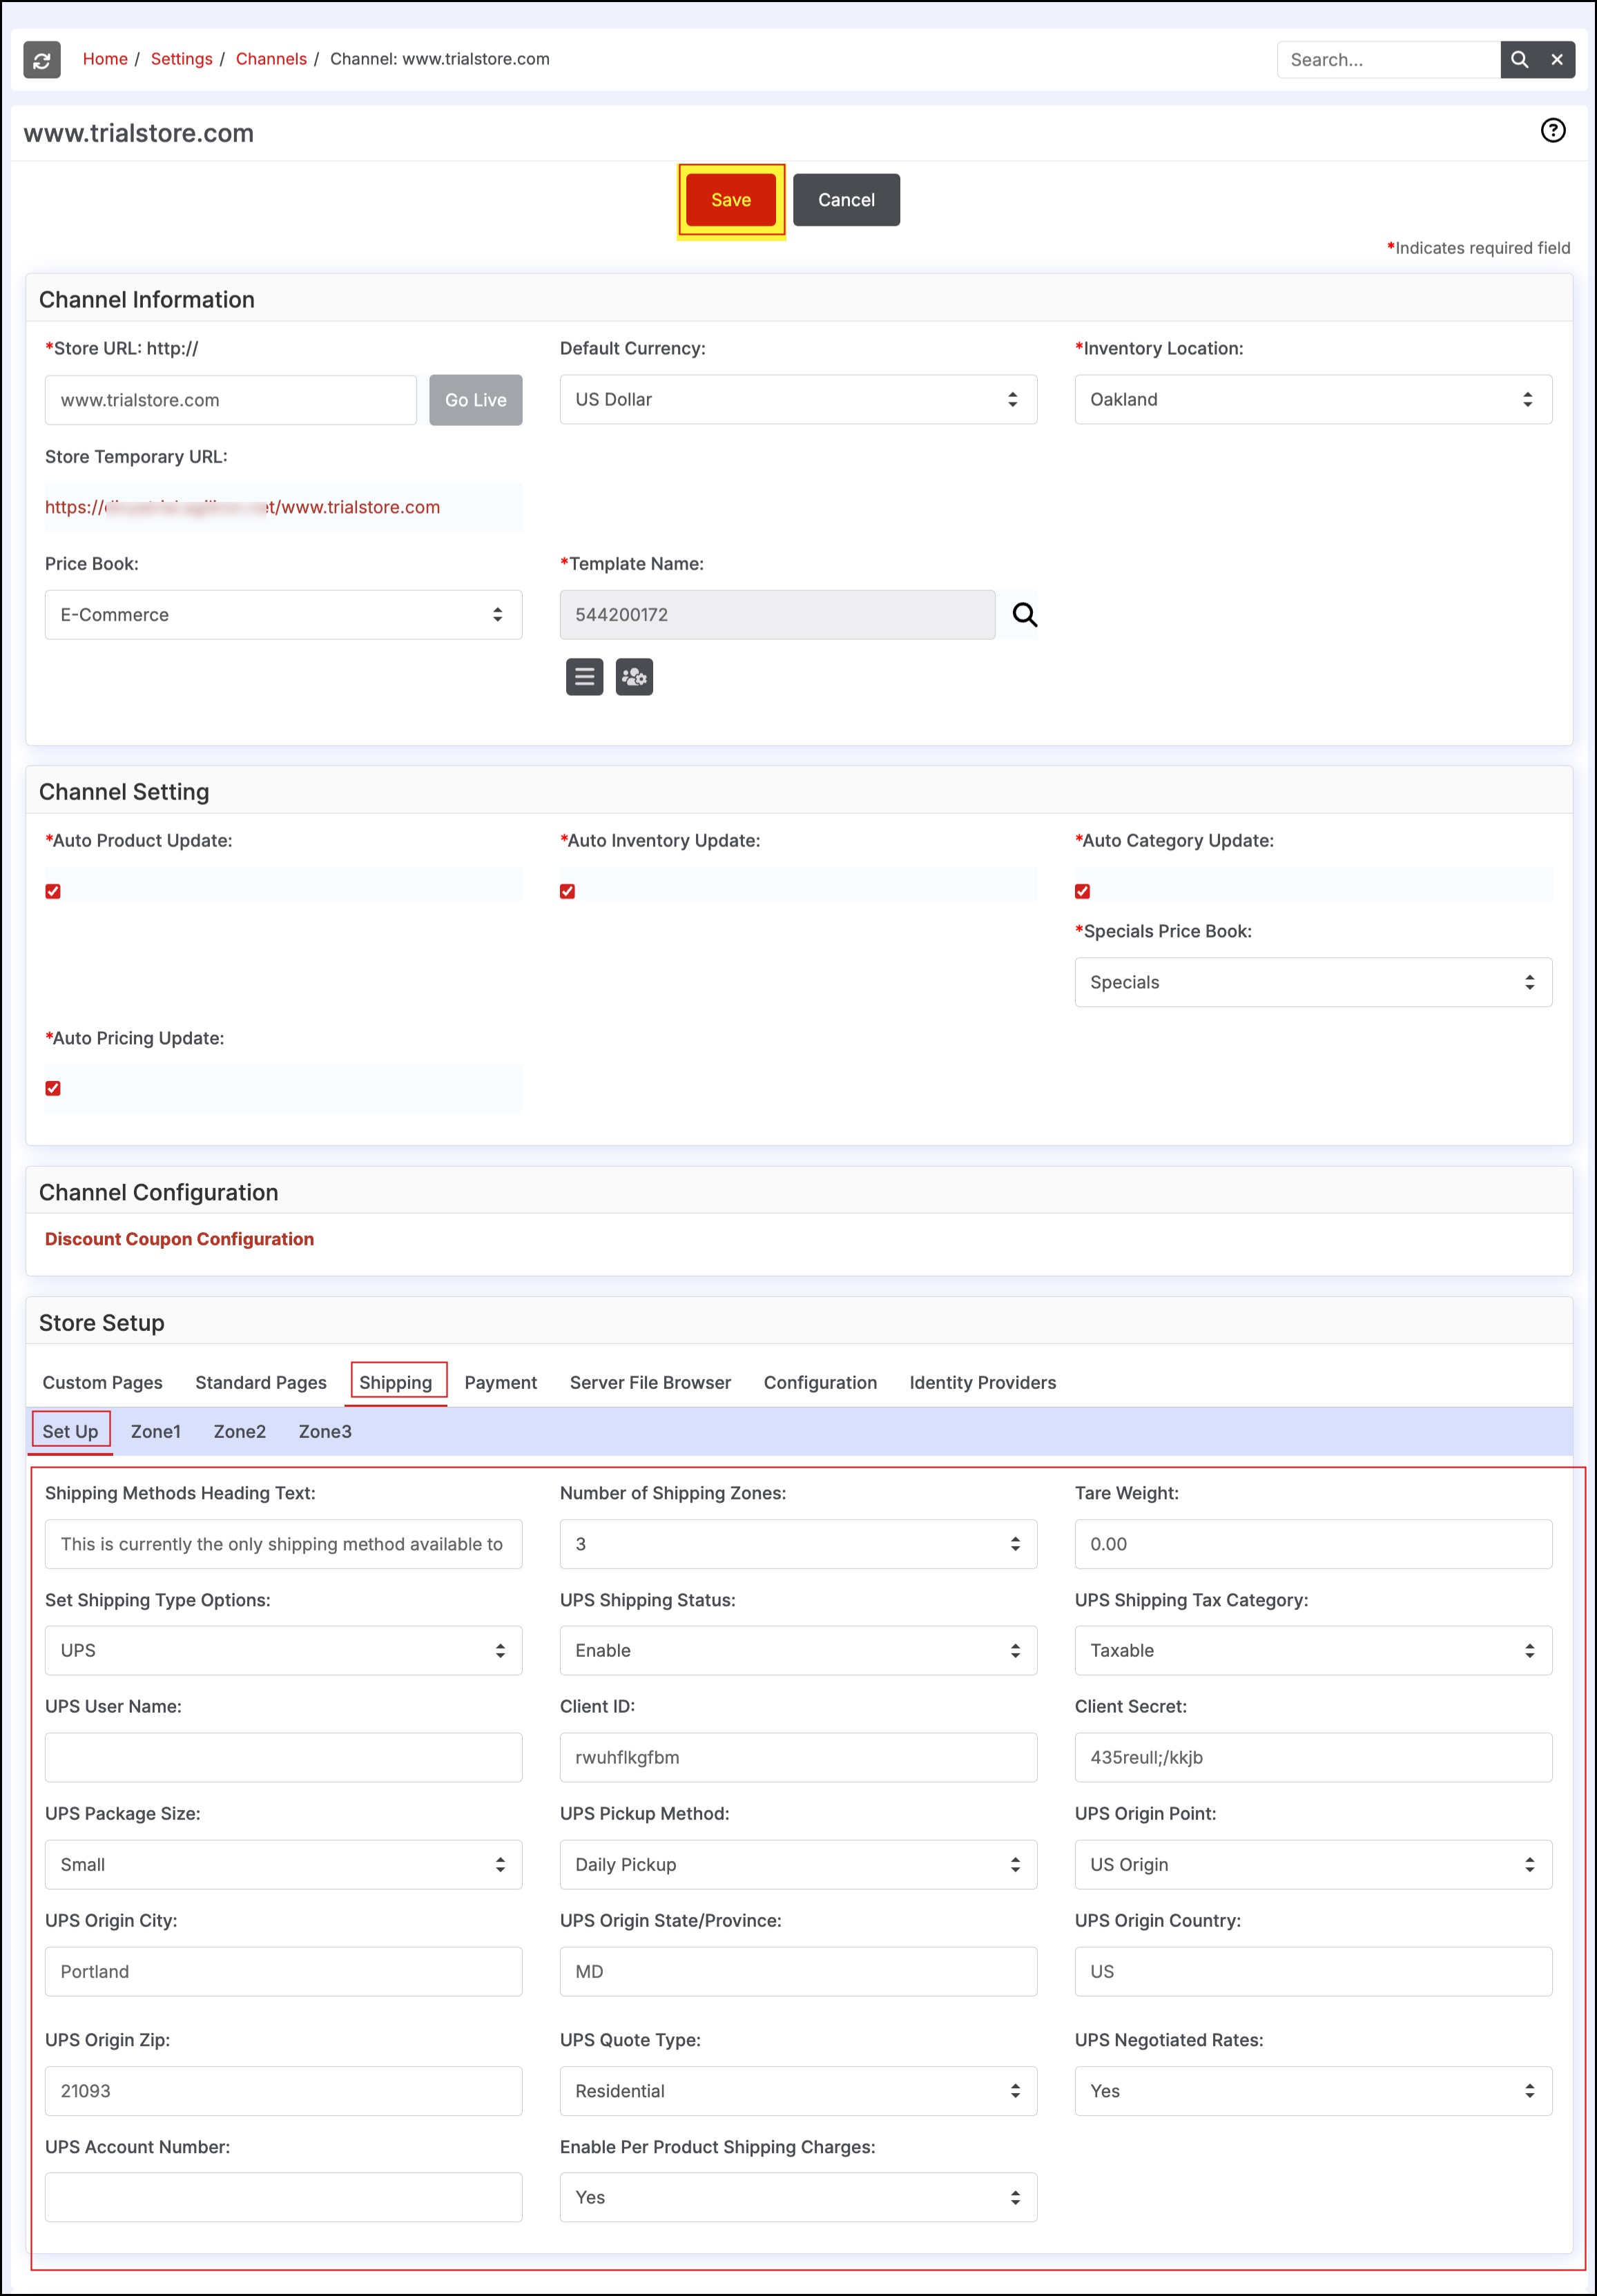Open Number of Shipping Zones dropdown
The image size is (1597, 2296).
(798, 1544)
